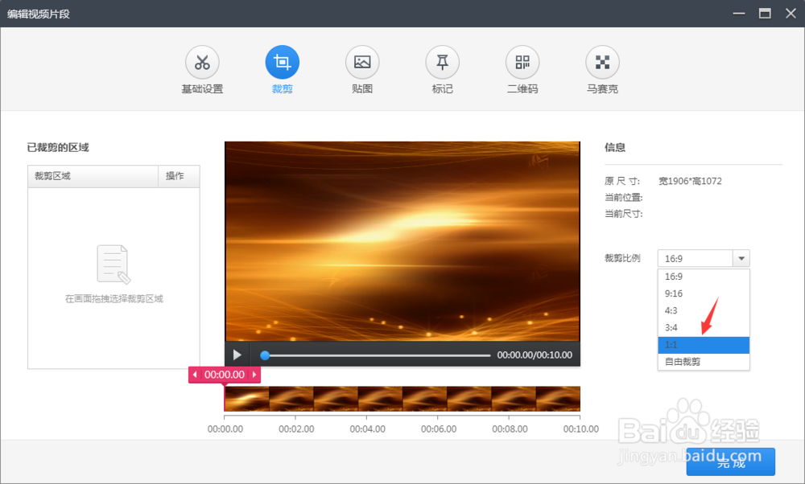This screenshot has width=805, height=484.
Task: Click the 完成 finish button
Action: (731, 462)
